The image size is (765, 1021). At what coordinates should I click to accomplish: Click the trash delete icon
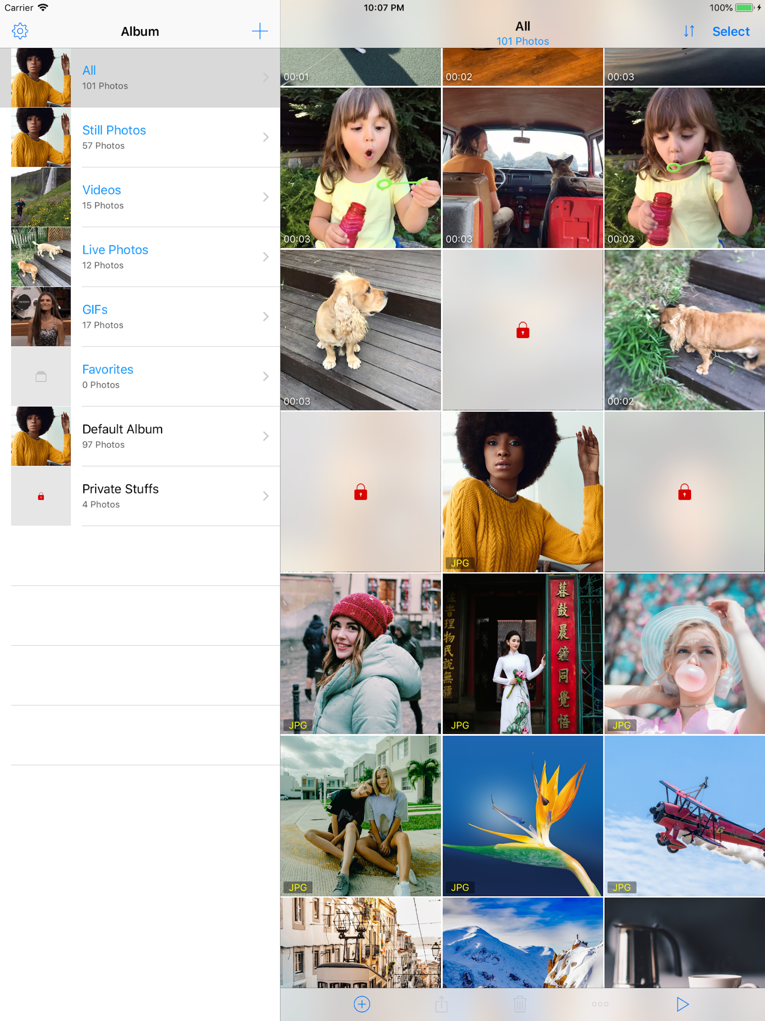[x=520, y=1004]
